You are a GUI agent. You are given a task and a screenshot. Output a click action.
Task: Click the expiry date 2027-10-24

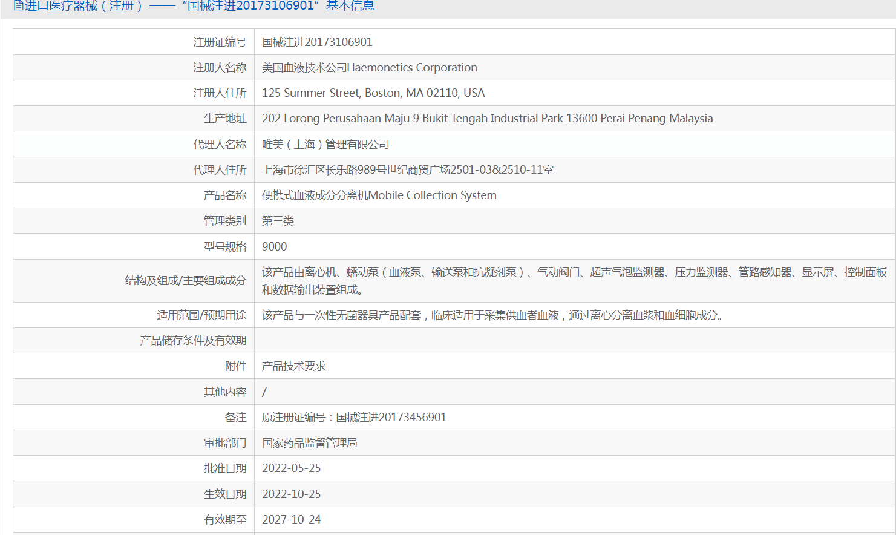click(291, 519)
